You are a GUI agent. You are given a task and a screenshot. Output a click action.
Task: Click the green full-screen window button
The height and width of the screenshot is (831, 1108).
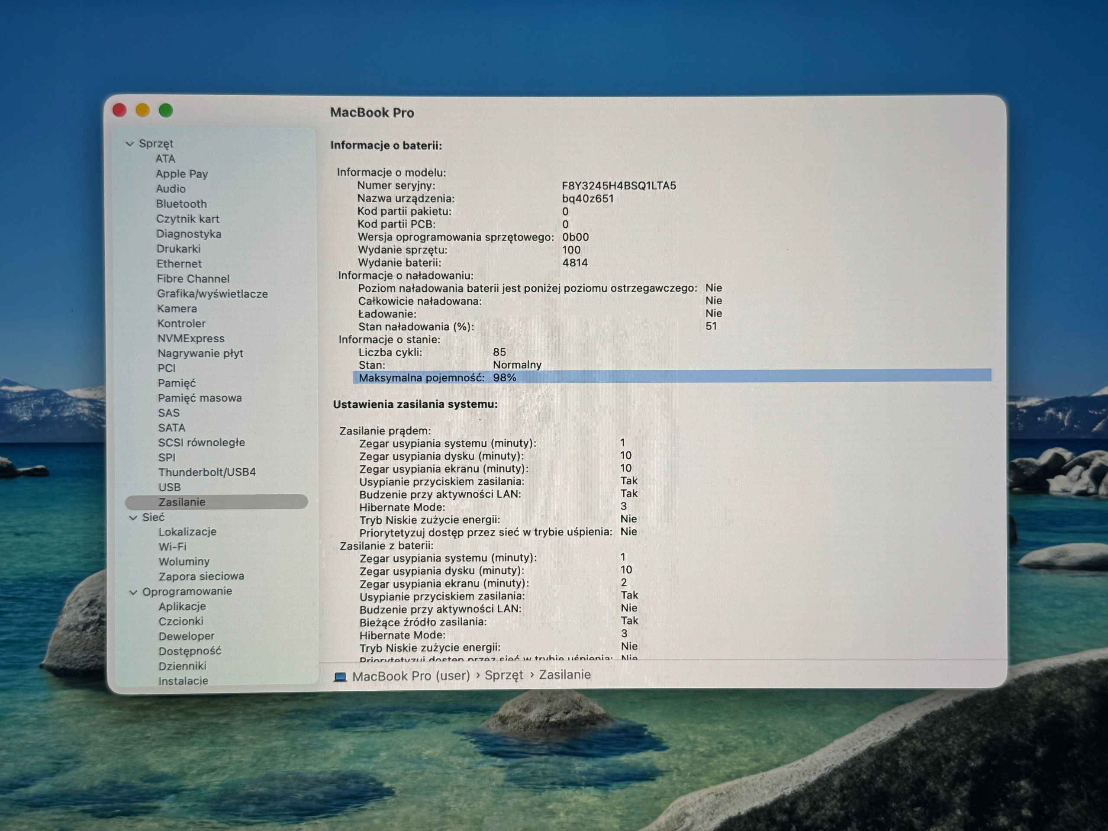pyautogui.click(x=166, y=110)
